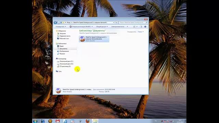Toggle the preview pane button
The width and height of the screenshot is (219, 123).
[141, 27]
